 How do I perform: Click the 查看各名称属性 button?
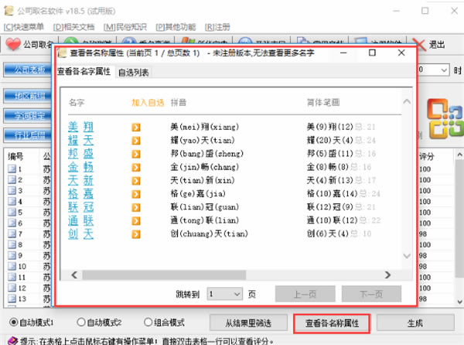pos(332,323)
